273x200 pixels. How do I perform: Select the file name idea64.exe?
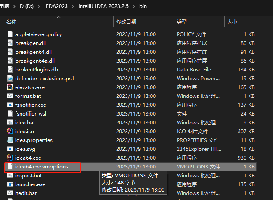[28, 158]
